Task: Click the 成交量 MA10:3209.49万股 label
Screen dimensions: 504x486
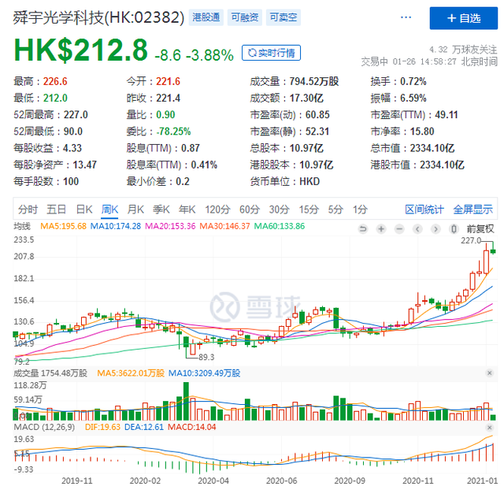Action: [204, 373]
